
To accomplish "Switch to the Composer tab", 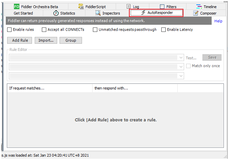I will pos(205,13).
